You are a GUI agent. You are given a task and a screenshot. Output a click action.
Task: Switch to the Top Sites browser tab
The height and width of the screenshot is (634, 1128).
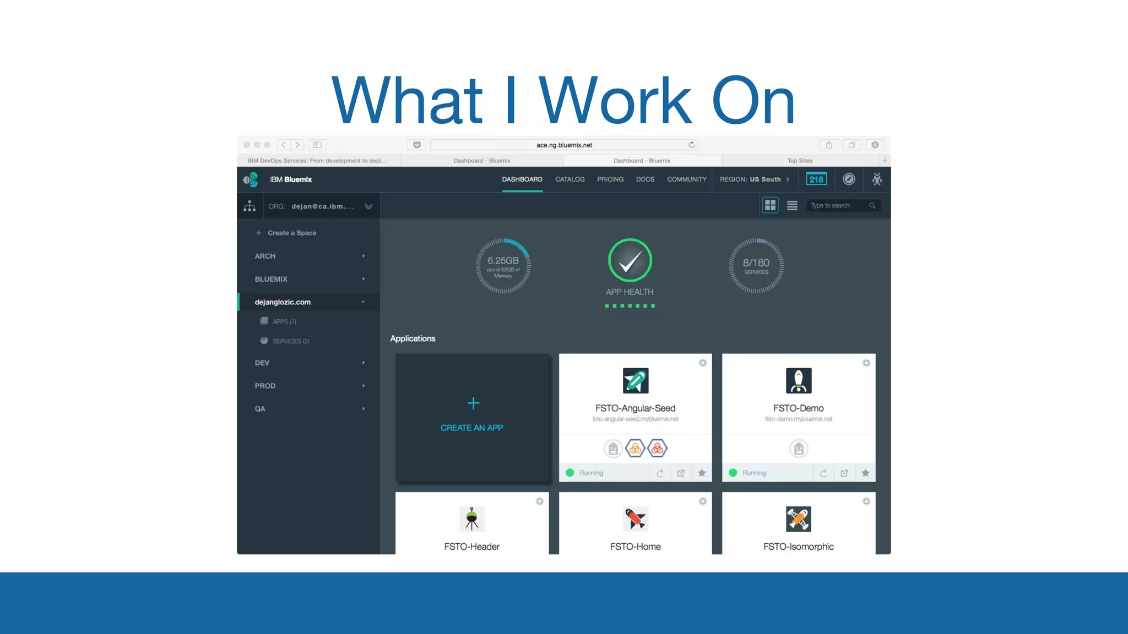coord(799,161)
